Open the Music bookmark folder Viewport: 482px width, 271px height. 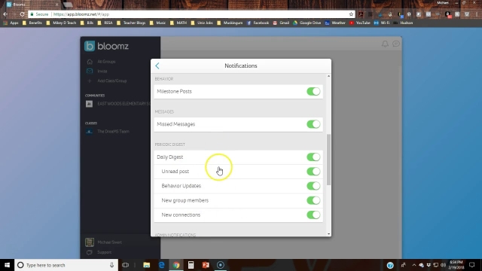(x=157, y=23)
